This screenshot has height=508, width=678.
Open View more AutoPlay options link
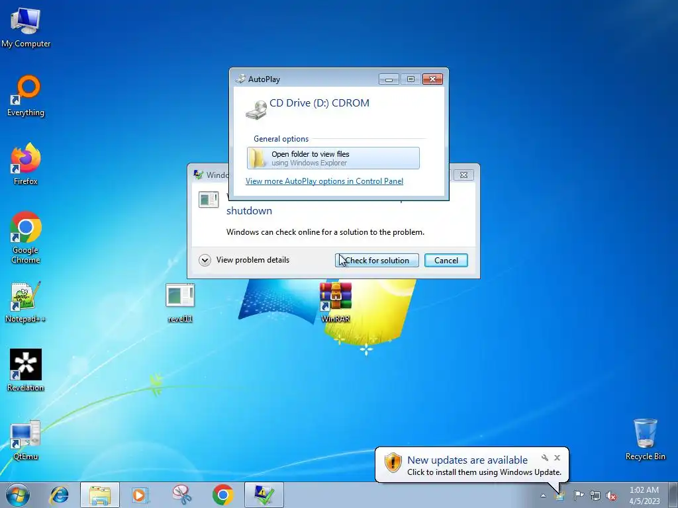[x=324, y=181]
